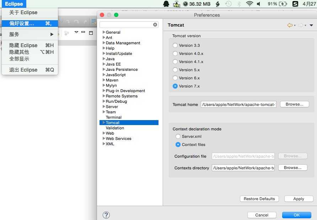Viewport: 317px width, 220px height.
Task: Select Tomcat Version 7.x
Action: [x=175, y=86]
